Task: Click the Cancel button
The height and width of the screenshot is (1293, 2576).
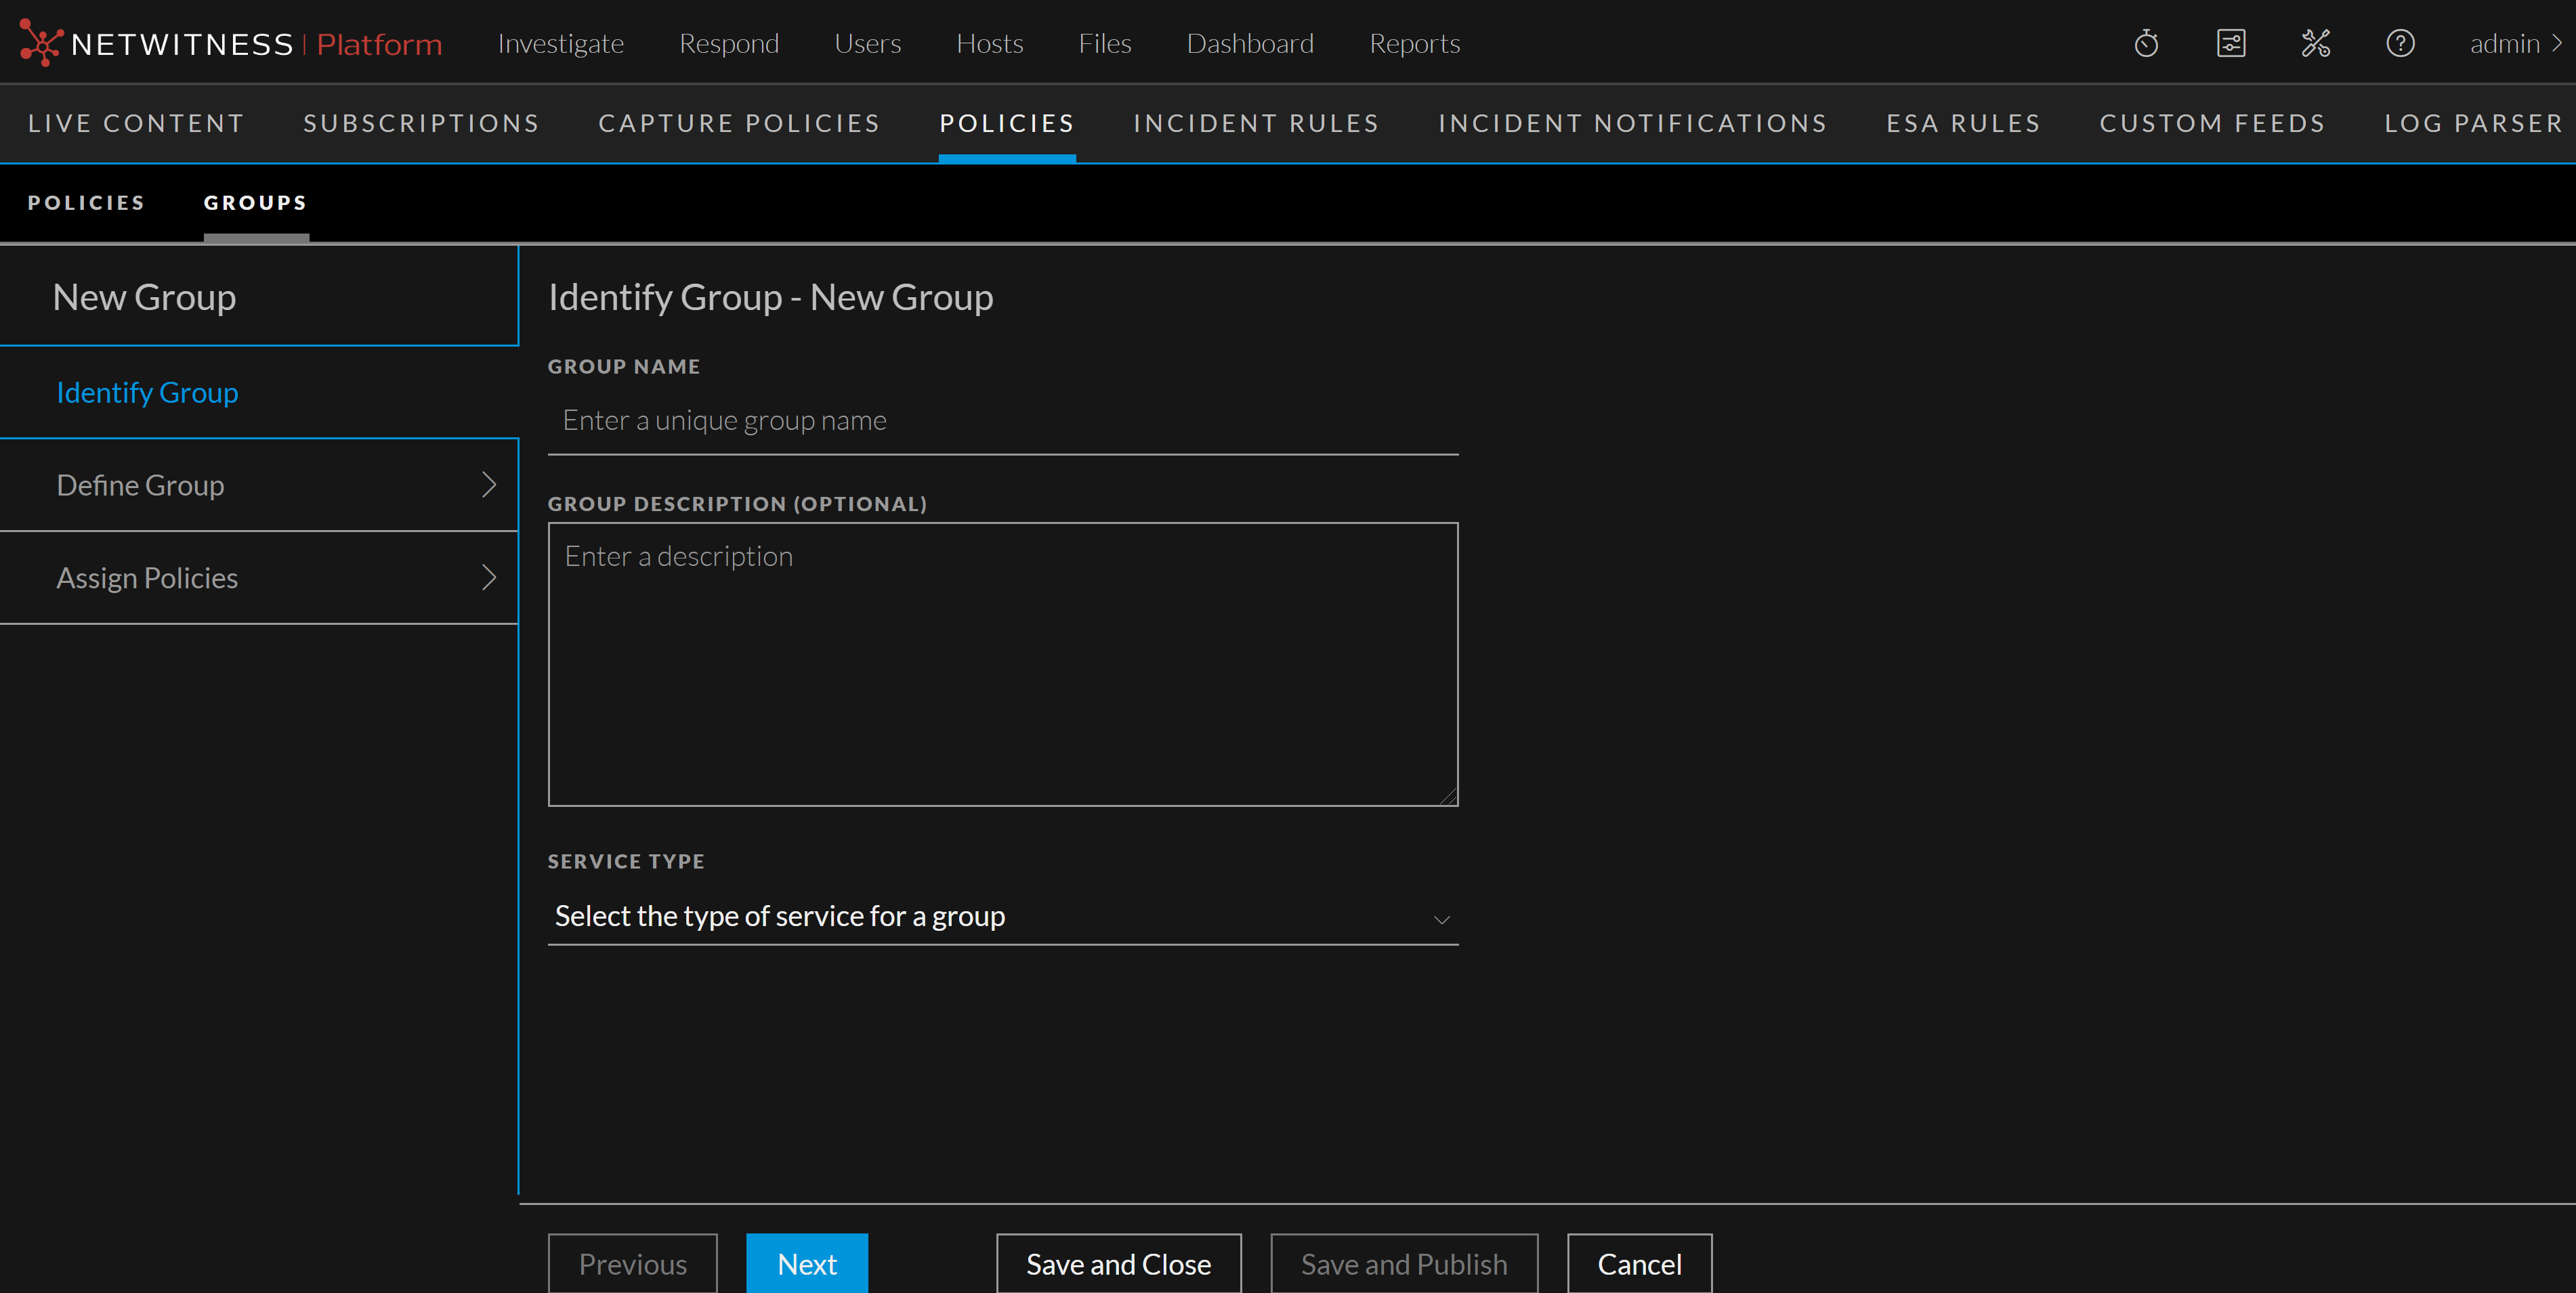Action: [1639, 1264]
